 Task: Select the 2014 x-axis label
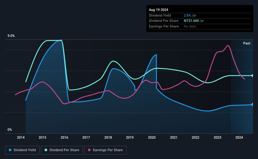tap(21, 137)
